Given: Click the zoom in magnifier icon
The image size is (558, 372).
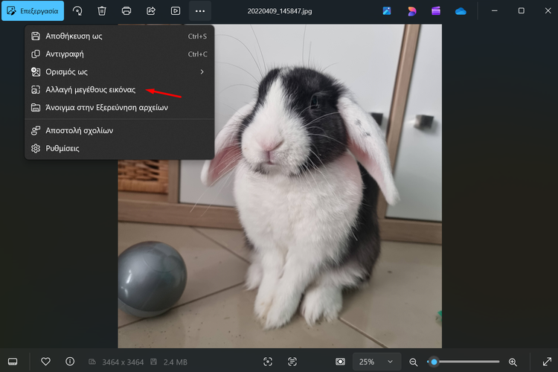Looking at the screenshot, I should [x=513, y=362].
